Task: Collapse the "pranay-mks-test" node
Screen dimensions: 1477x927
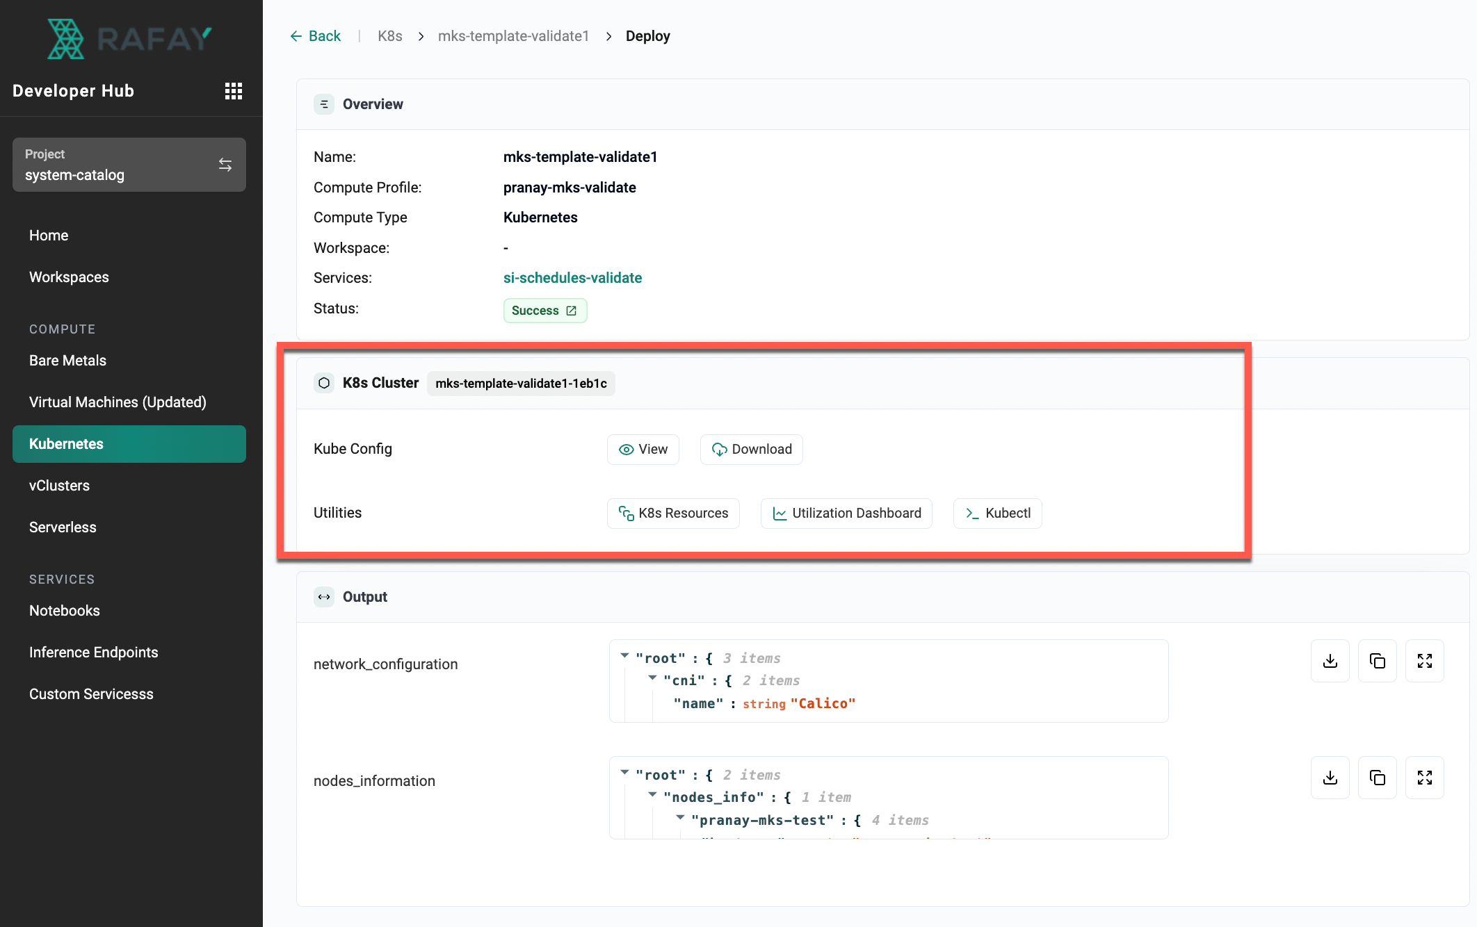Action: click(x=680, y=818)
